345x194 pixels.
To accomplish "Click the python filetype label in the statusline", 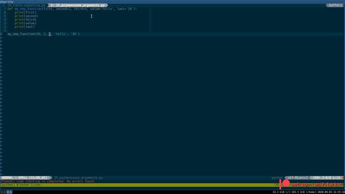I will [277, 177].
